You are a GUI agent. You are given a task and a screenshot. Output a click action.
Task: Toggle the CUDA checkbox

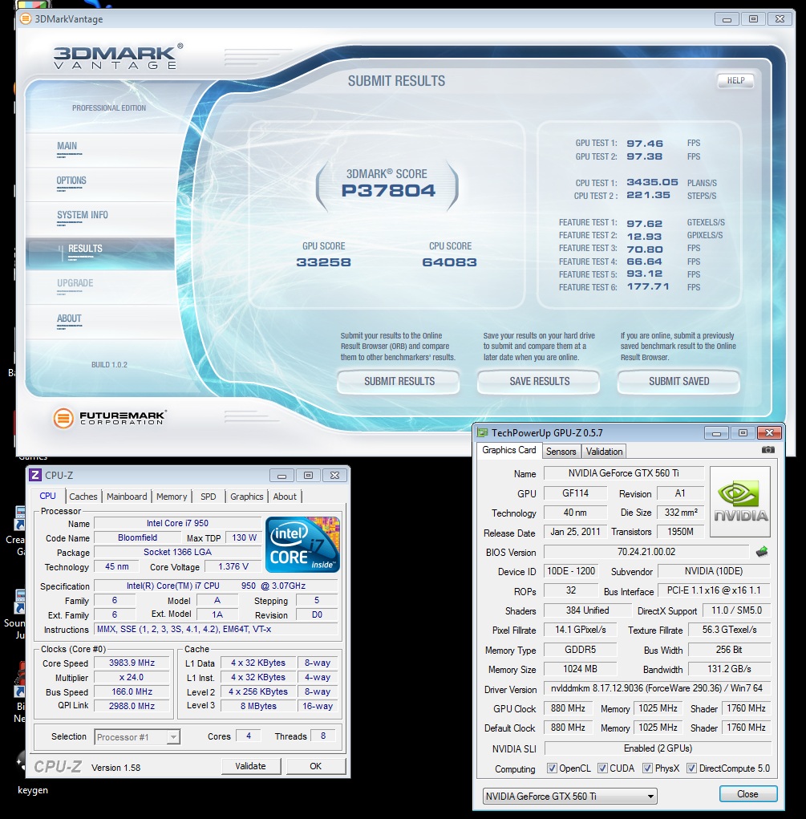point(602,768)
